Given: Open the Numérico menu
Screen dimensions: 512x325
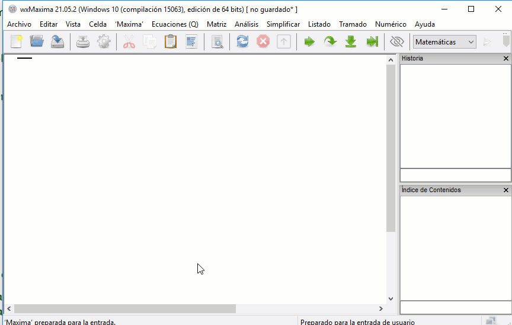Looking at the screenshot, I should point(391,24).
